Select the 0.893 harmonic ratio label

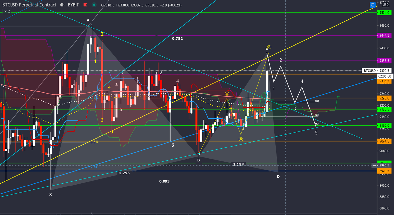(164, 181)
